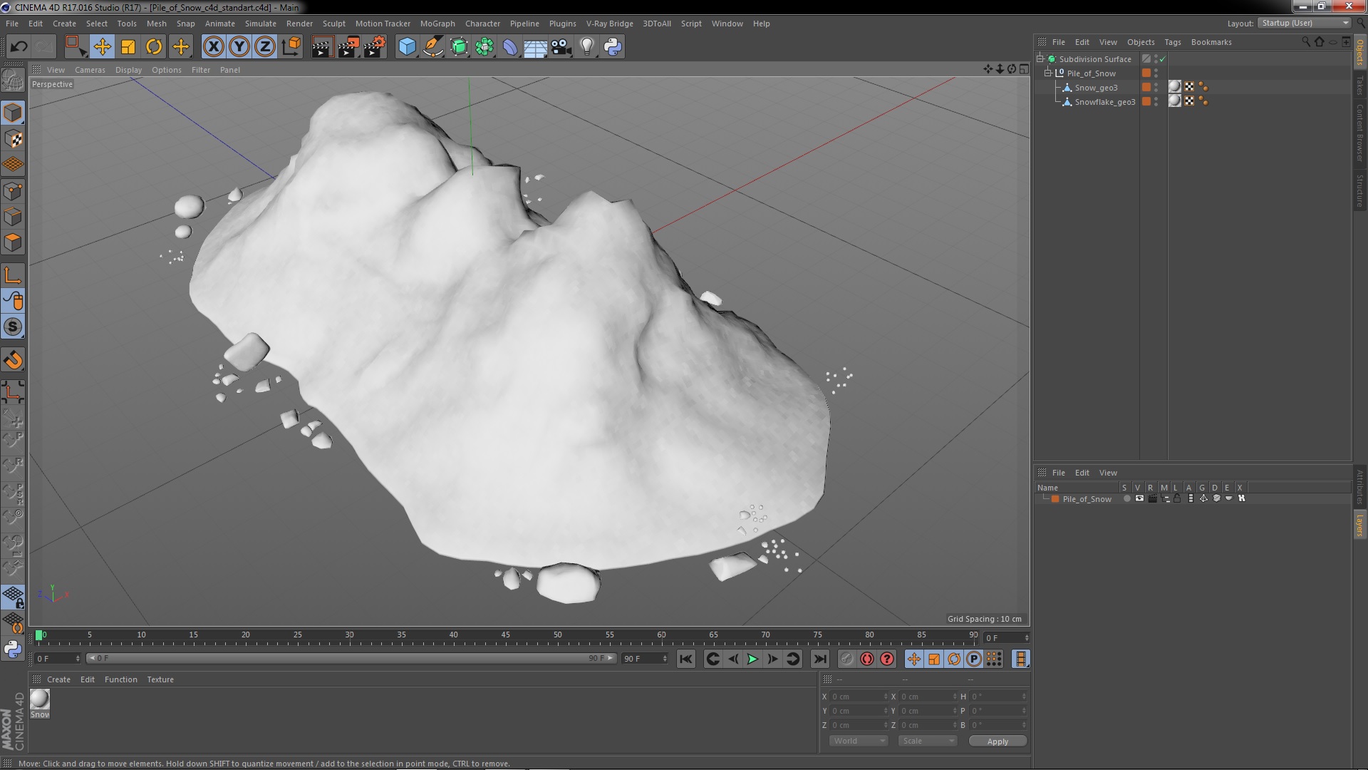Viewport: 1368px width, 770px height.
Task: Toggle Pile_of_Snow layer solo dot
Action: tap(1126, 499)
